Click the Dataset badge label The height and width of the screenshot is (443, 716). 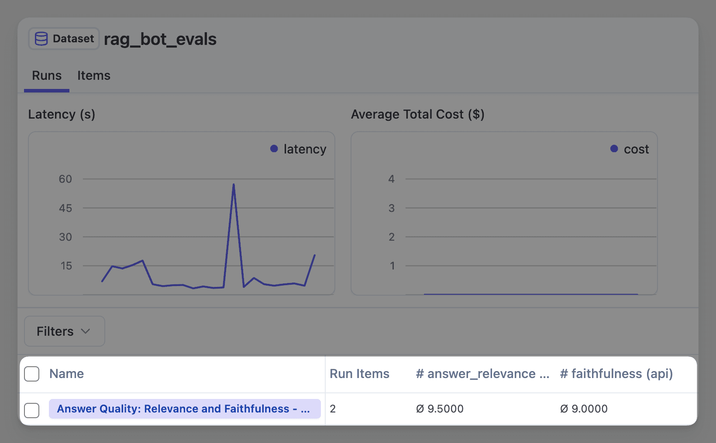(x=73, y=39)
